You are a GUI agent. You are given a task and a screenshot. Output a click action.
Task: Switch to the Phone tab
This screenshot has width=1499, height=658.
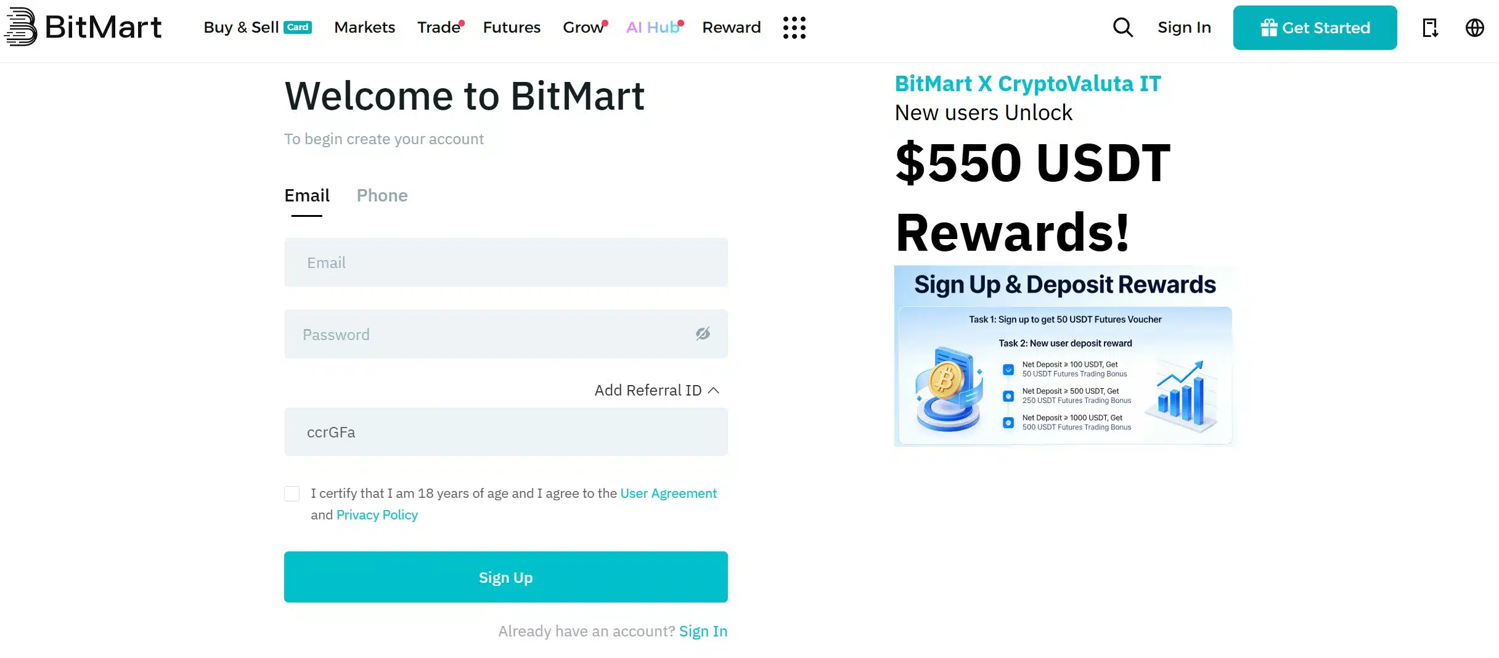tap(382, 195)
